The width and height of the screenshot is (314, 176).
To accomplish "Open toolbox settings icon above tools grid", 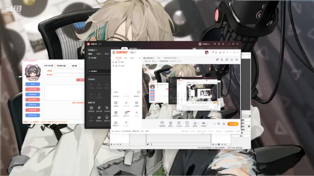I will 139,92.
